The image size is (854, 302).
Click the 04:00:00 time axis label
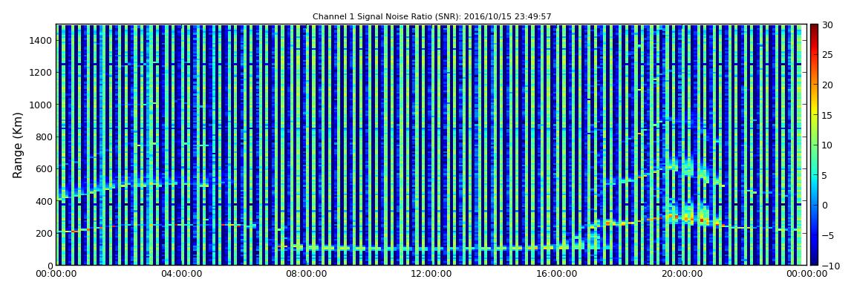(x=181, y=275)
